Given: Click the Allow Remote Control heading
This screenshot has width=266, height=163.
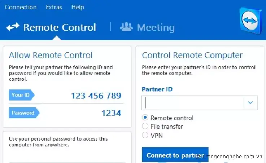Looking at the screenshot, I should tap(51, 55).
